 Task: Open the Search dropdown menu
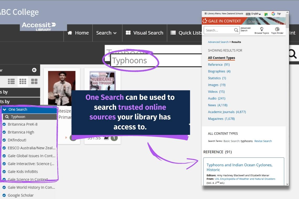106,33
